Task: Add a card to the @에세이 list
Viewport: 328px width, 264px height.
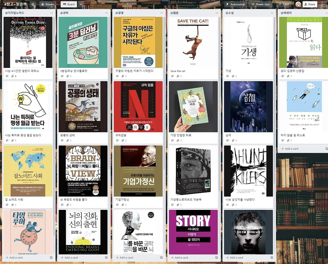Action: [290, 149]
